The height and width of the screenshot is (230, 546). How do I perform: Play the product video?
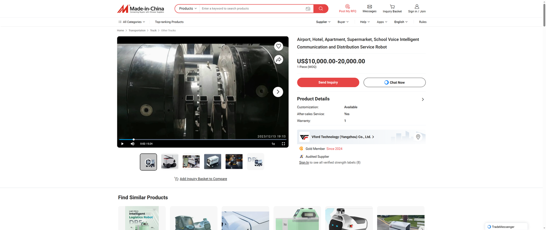coord(123,144)
